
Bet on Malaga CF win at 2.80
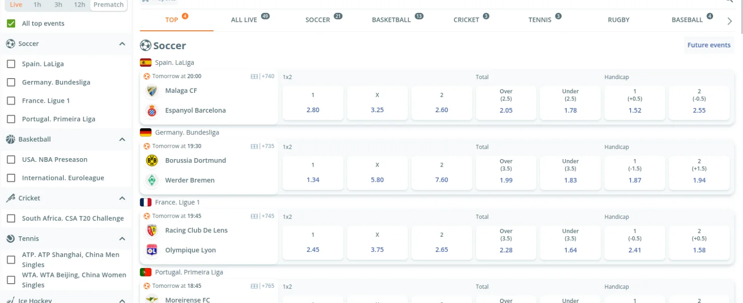tap(313, 103)
